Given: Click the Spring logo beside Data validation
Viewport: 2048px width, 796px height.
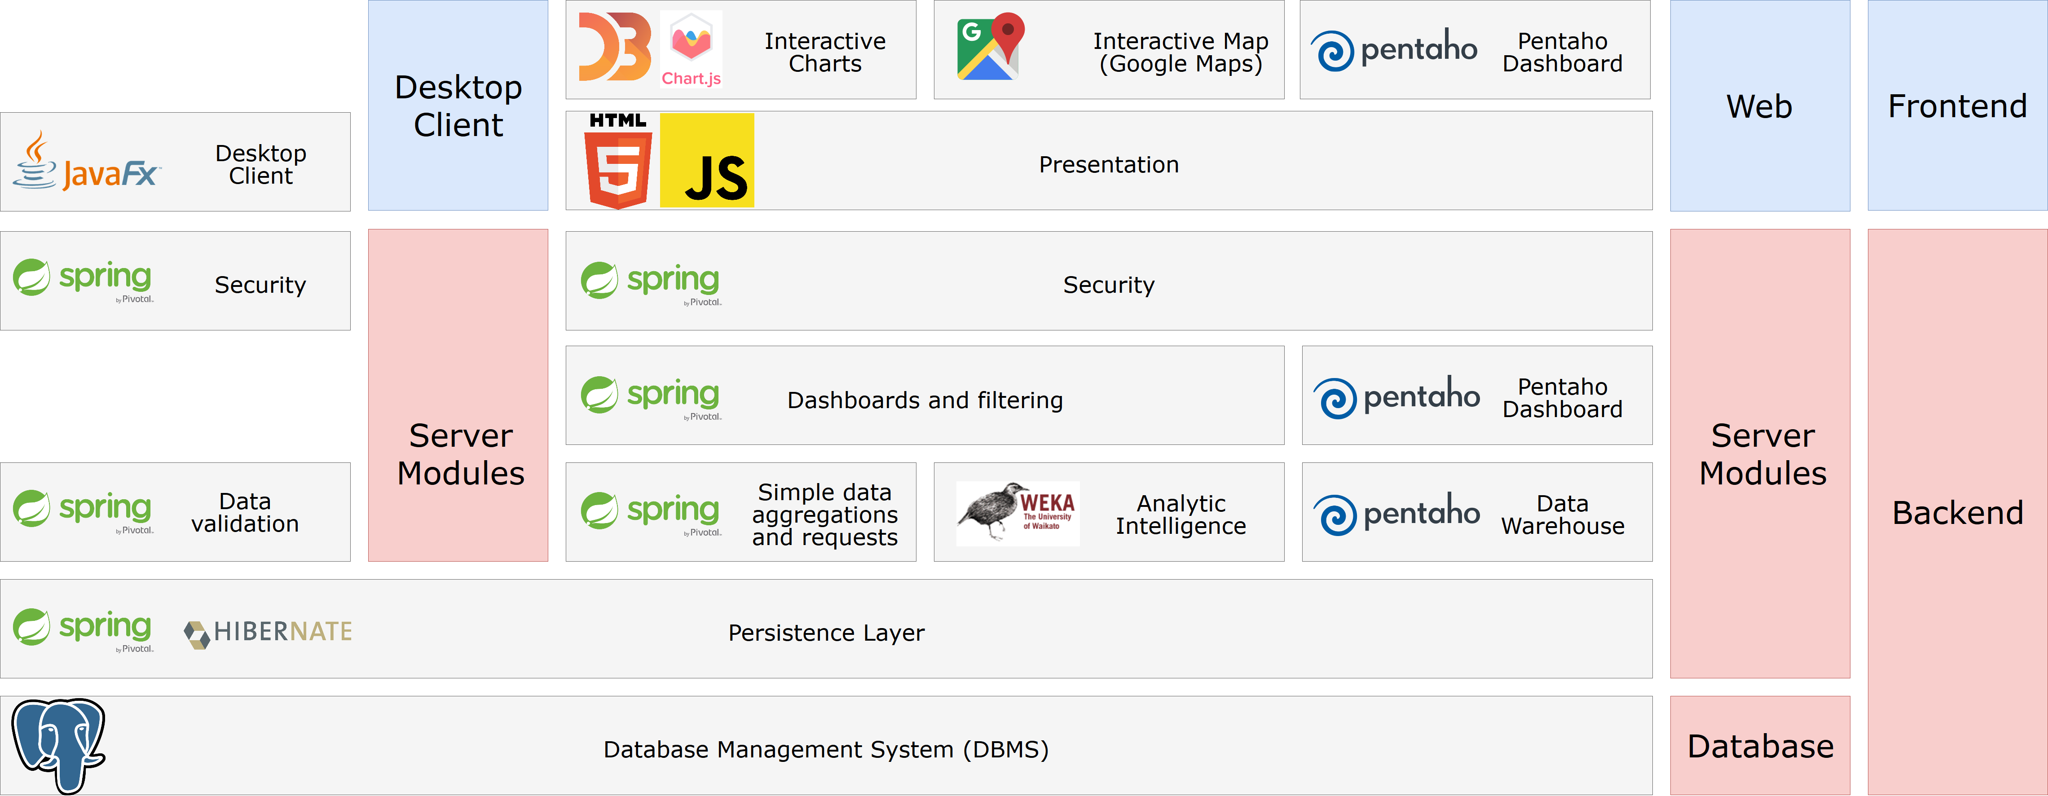Looking at the screenshot, I should click(83, 510).
